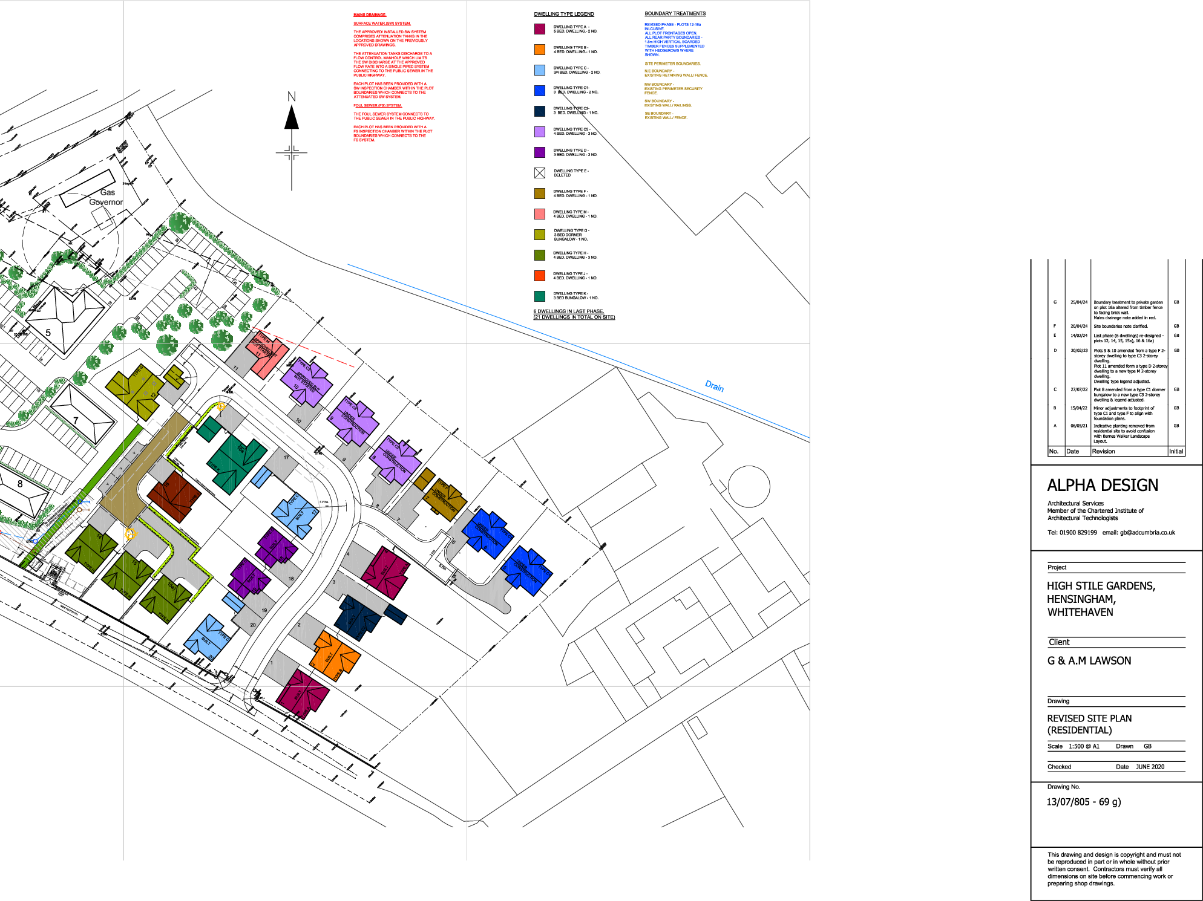
Task: Click the blue Drain label
Action: [714, 386]
